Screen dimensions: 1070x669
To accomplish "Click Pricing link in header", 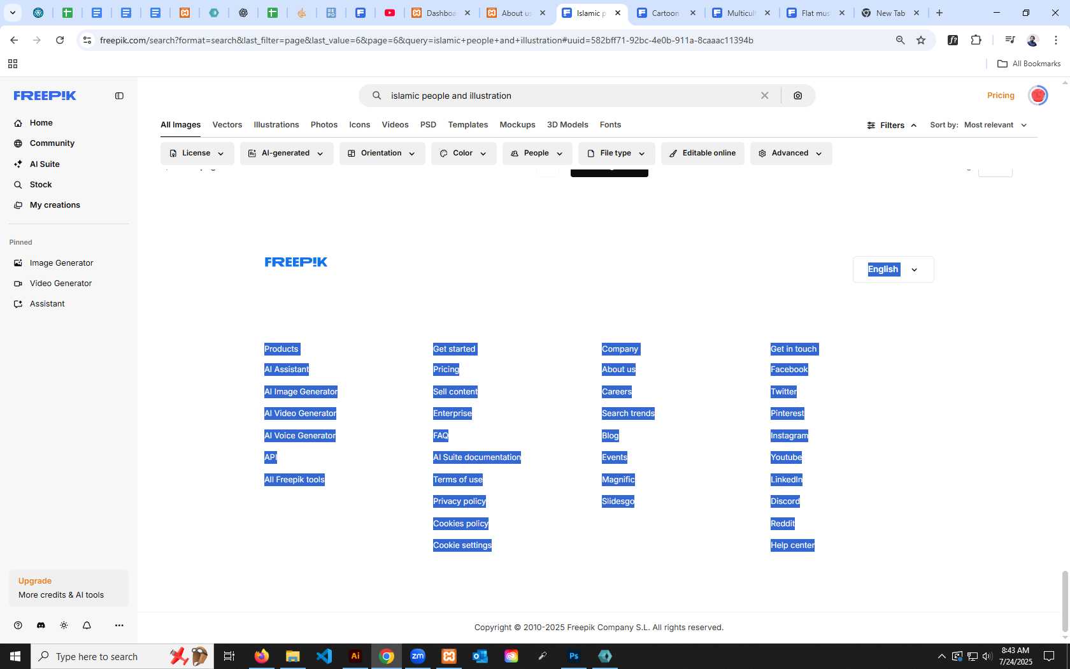I will click(x=1001, y=96).
